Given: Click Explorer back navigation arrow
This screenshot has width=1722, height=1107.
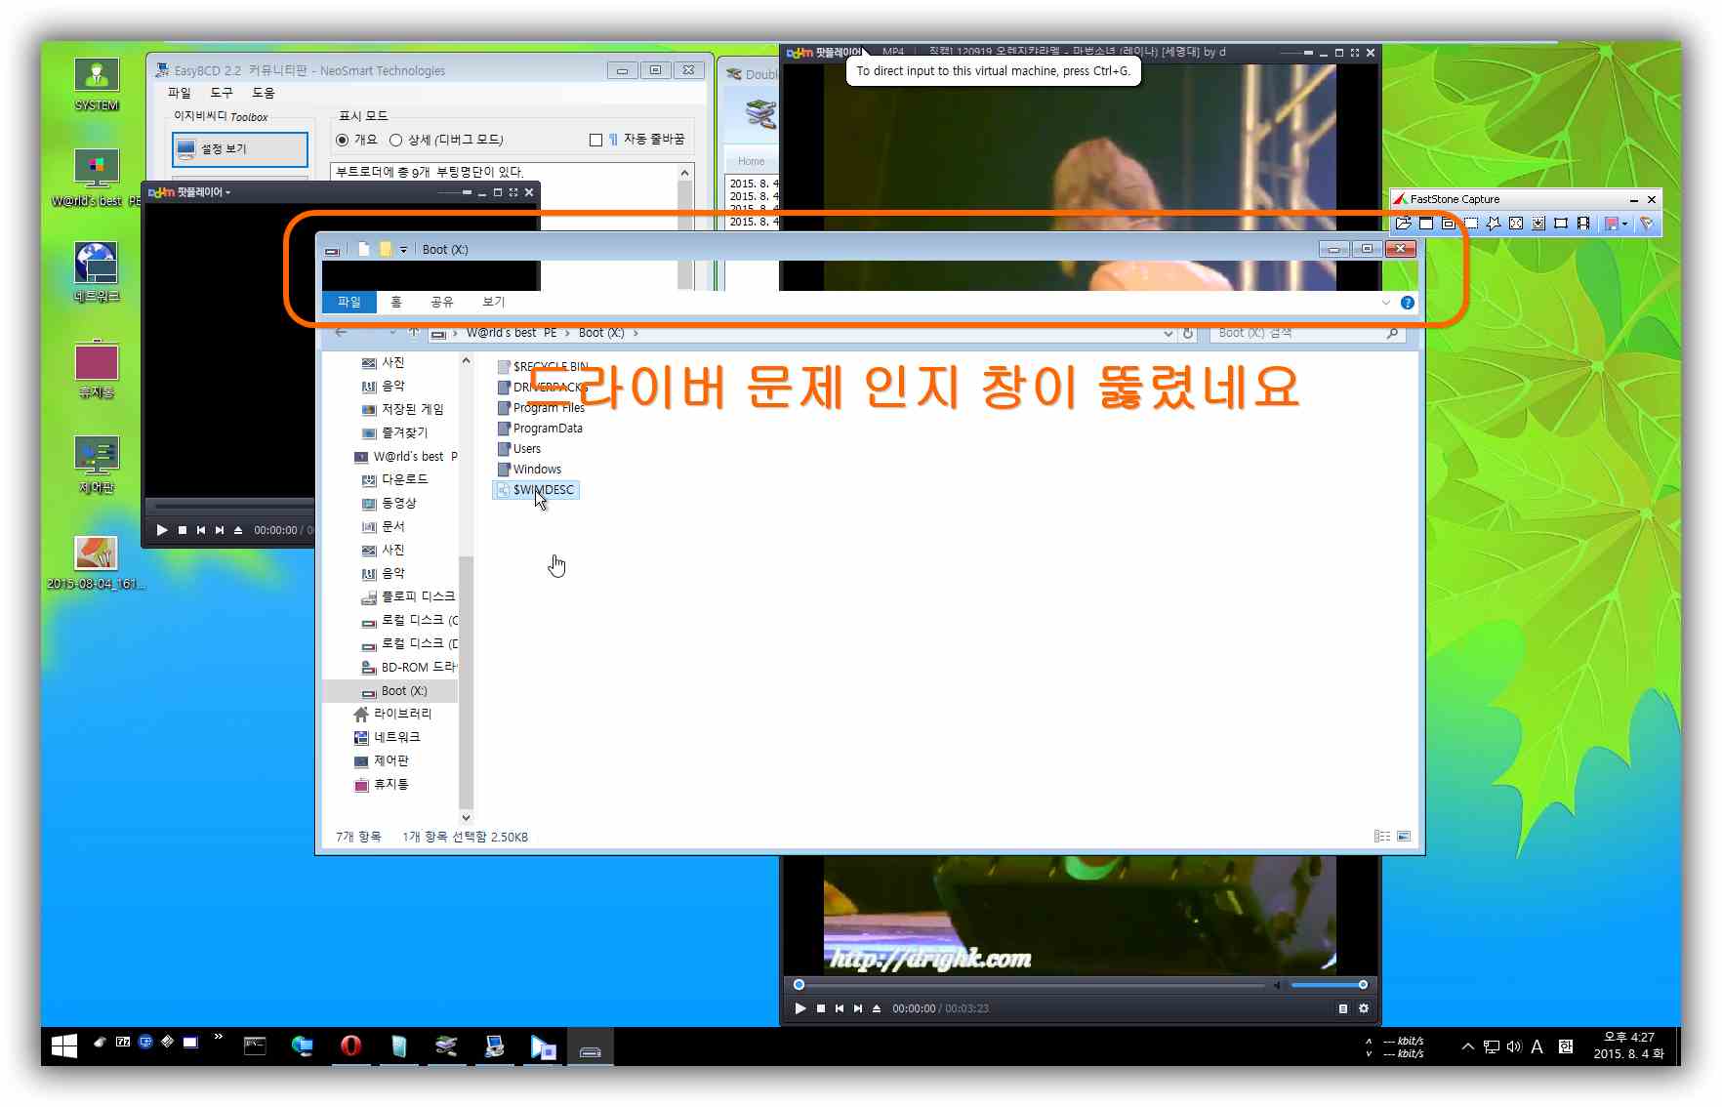Looking at the screenshot, I should click(x=341, y=333).
